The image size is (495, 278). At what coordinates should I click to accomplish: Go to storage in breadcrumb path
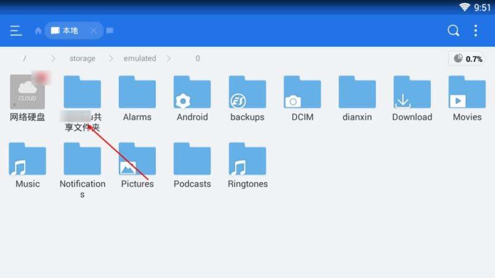82,59
